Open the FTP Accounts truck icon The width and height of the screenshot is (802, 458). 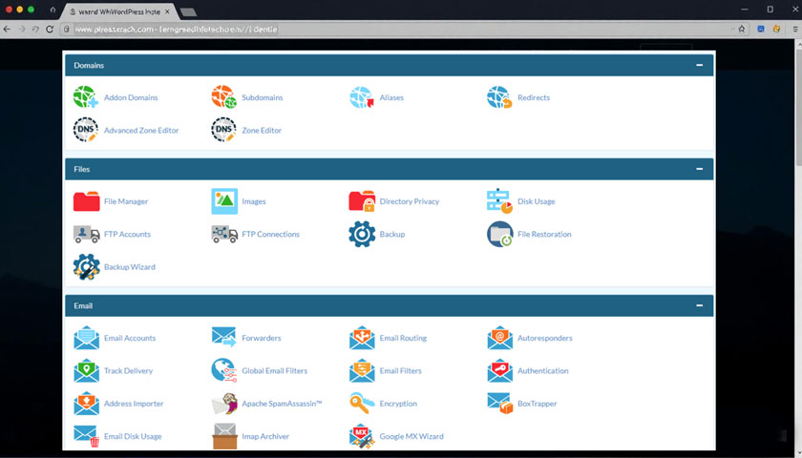click(86, 234)
